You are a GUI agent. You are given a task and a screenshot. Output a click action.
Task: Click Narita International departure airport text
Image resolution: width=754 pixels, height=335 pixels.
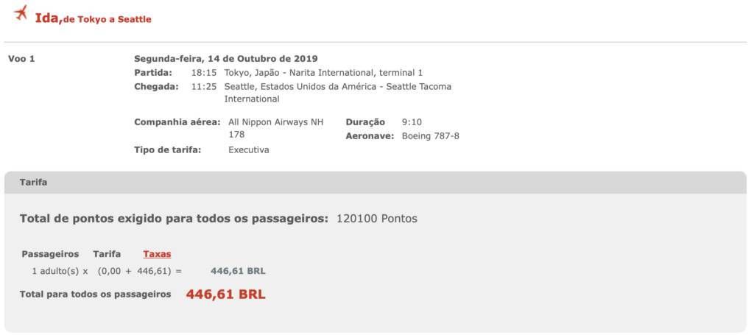tap(324, 73)
